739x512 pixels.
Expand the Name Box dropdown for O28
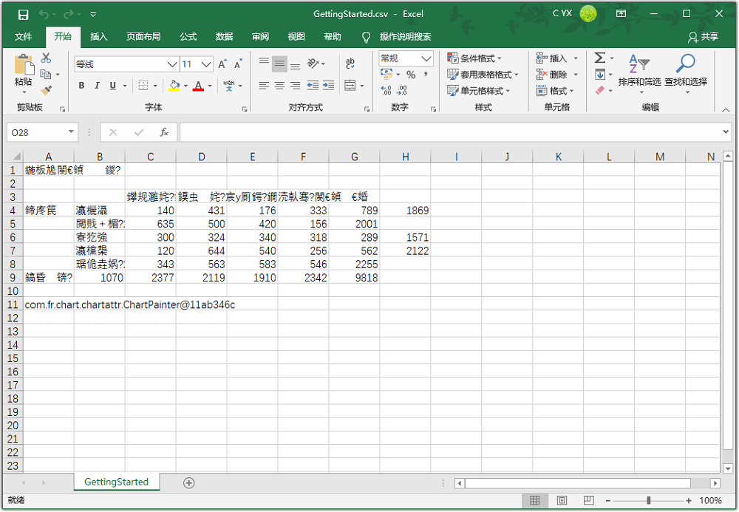tap(71, 132)
